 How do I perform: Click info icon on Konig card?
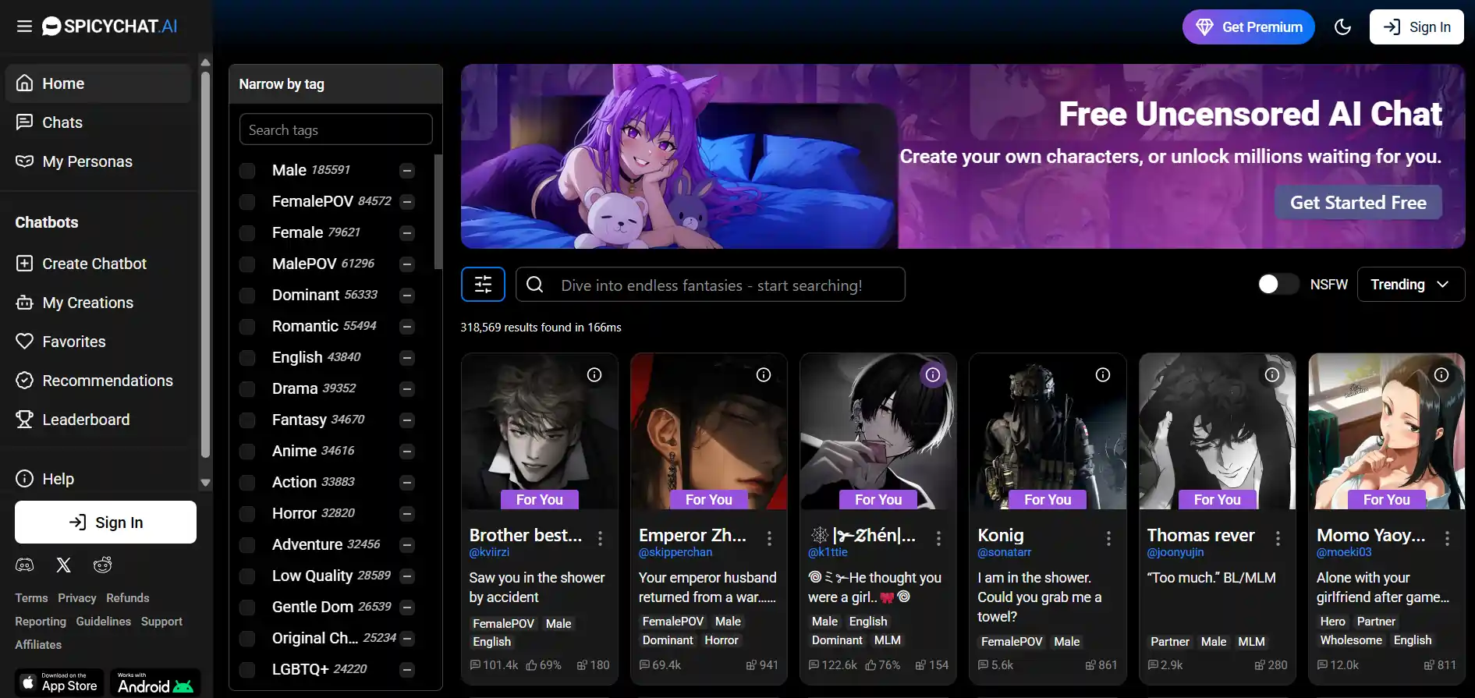[1103, 375]
